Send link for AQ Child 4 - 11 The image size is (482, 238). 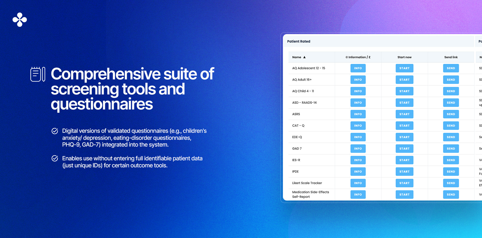point(451,91)
